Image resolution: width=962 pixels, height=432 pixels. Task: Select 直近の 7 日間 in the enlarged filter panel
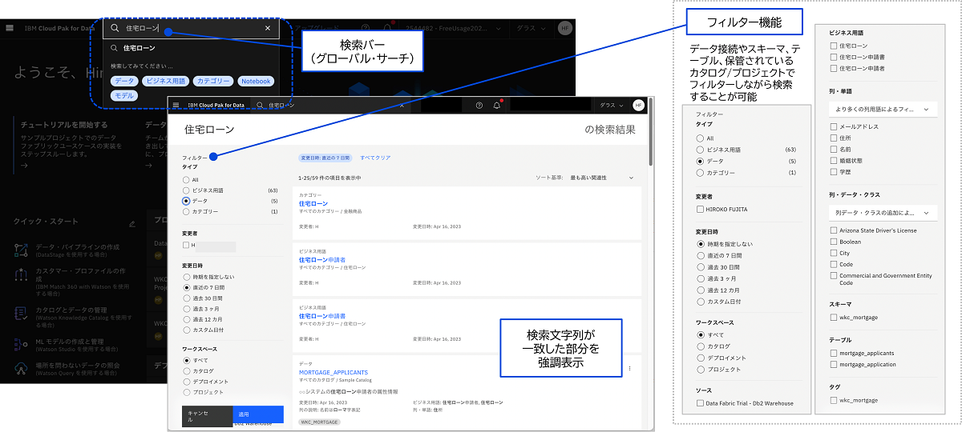tap(701, 255)
